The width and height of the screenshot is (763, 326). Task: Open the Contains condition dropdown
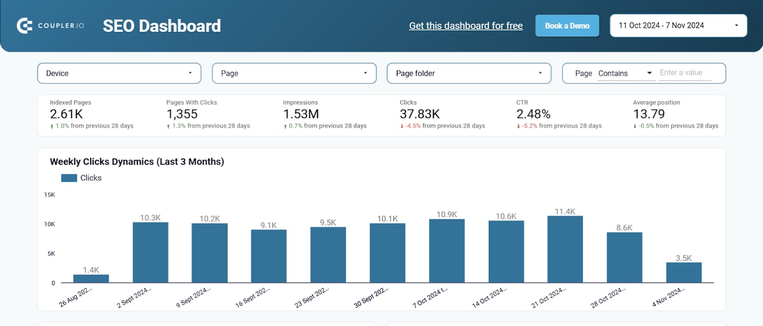(x=626, y=73)
